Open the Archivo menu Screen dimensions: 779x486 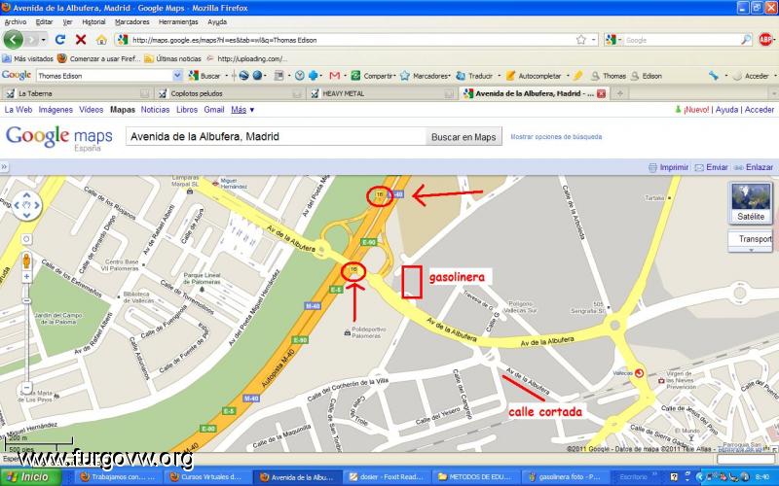16,21
